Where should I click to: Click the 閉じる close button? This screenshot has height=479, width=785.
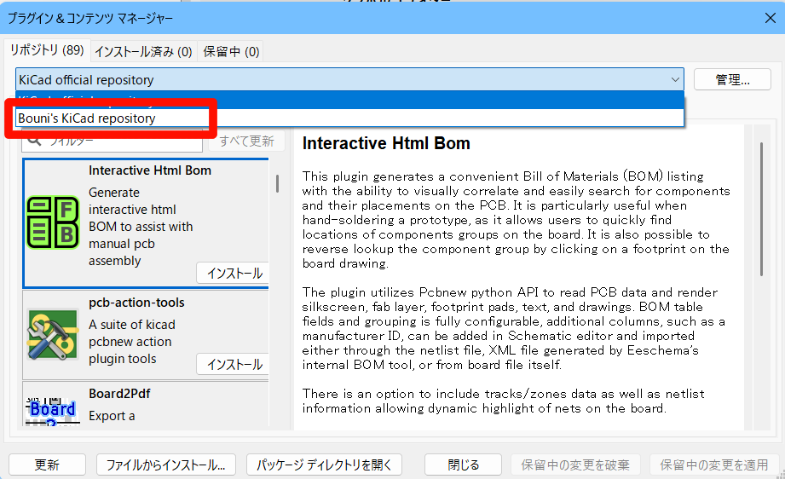pos(463,465)
